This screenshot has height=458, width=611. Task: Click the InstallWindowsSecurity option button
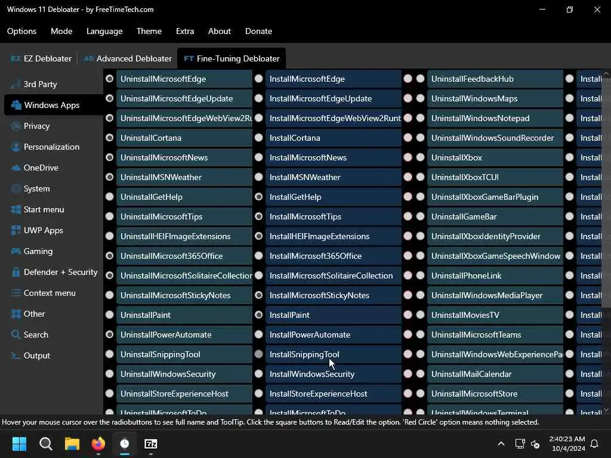point(334,374)
